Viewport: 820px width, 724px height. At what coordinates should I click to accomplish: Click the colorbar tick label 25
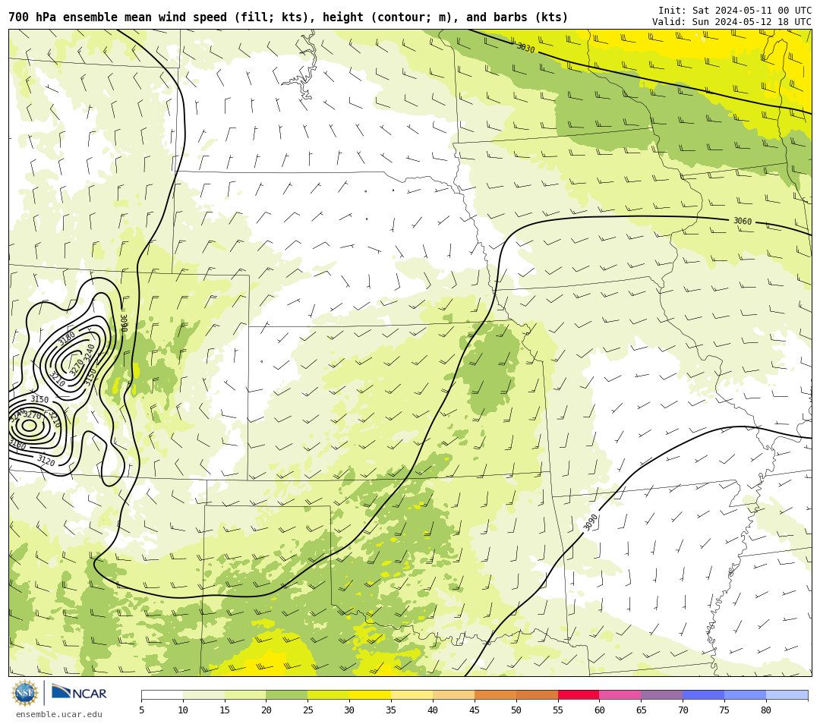point(308,710)
